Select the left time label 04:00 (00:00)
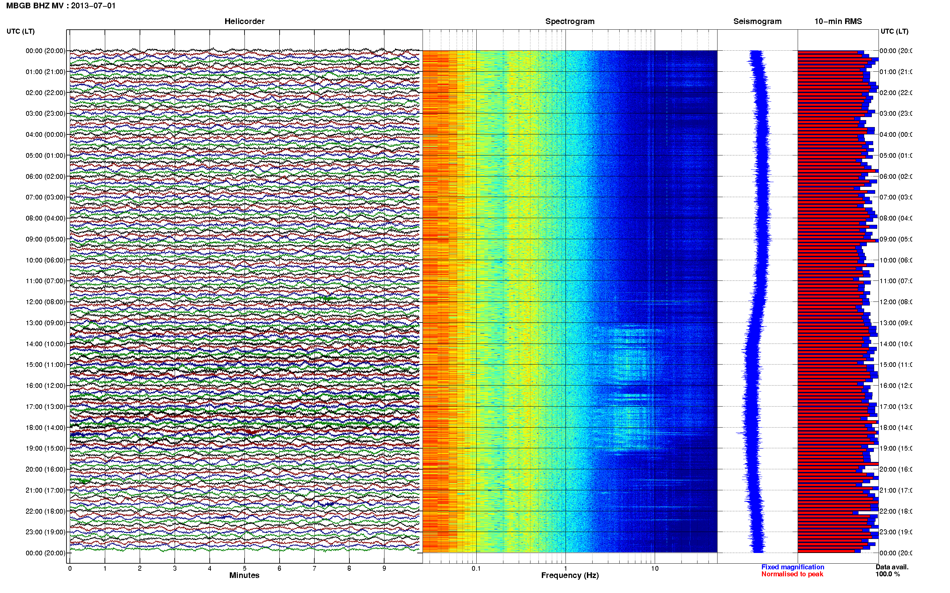Image resolution: width=950 pixels, height=593 pixels. [x=45, y=134]
